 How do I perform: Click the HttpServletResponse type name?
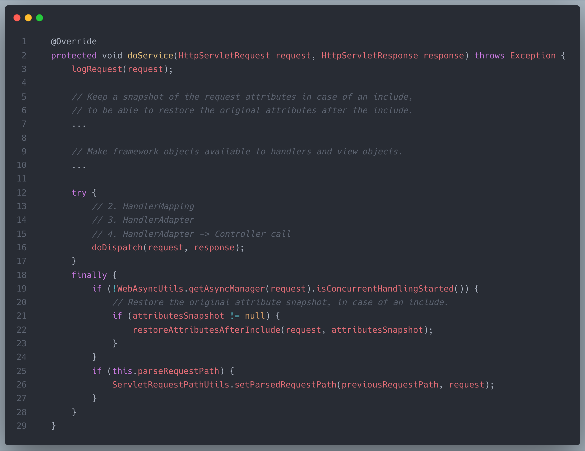coord(369,55)
